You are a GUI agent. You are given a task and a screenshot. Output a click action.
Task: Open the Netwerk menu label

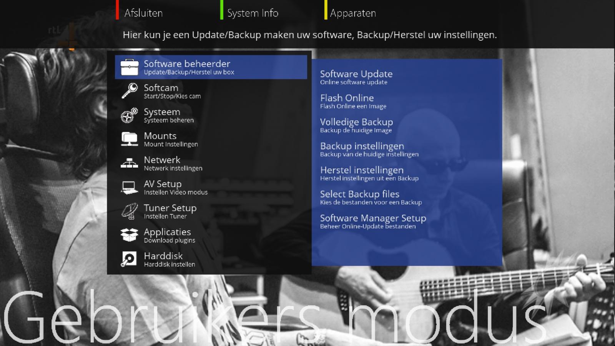(162, 160)
